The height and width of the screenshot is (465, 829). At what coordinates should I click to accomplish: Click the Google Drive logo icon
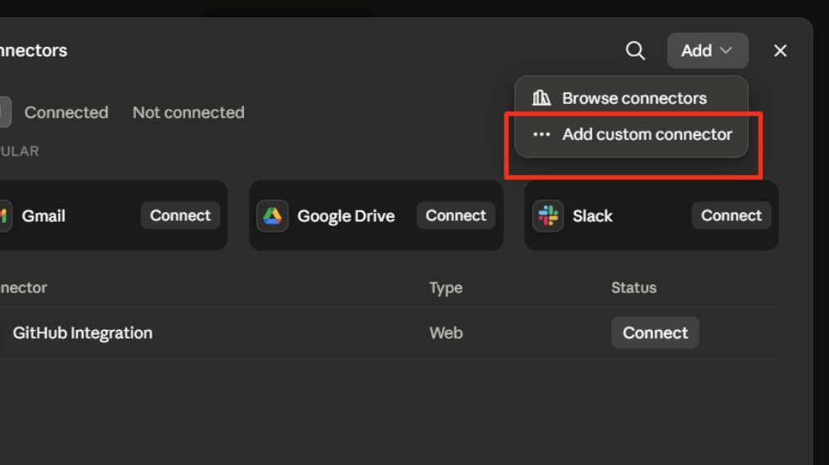[x=272, y=215]
